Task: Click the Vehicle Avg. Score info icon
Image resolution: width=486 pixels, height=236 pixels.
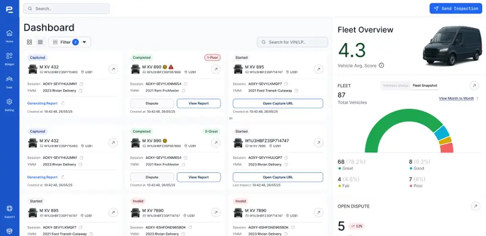Action: (x=381, y=66)
